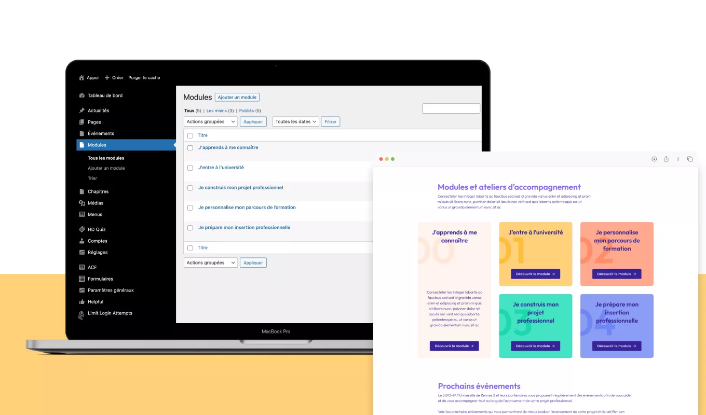This screenshot has height=415, width=706.
Task: Select the Actualités pin icon in sidebar
Action: pyautogui.click(x=82, y=110)
